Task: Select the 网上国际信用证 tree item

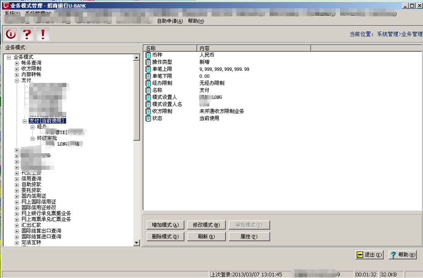Action: pos(39,202)
